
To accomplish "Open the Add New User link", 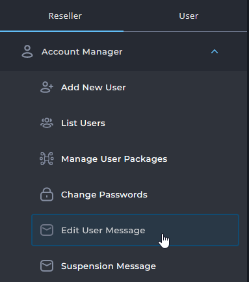I will 94,88.
